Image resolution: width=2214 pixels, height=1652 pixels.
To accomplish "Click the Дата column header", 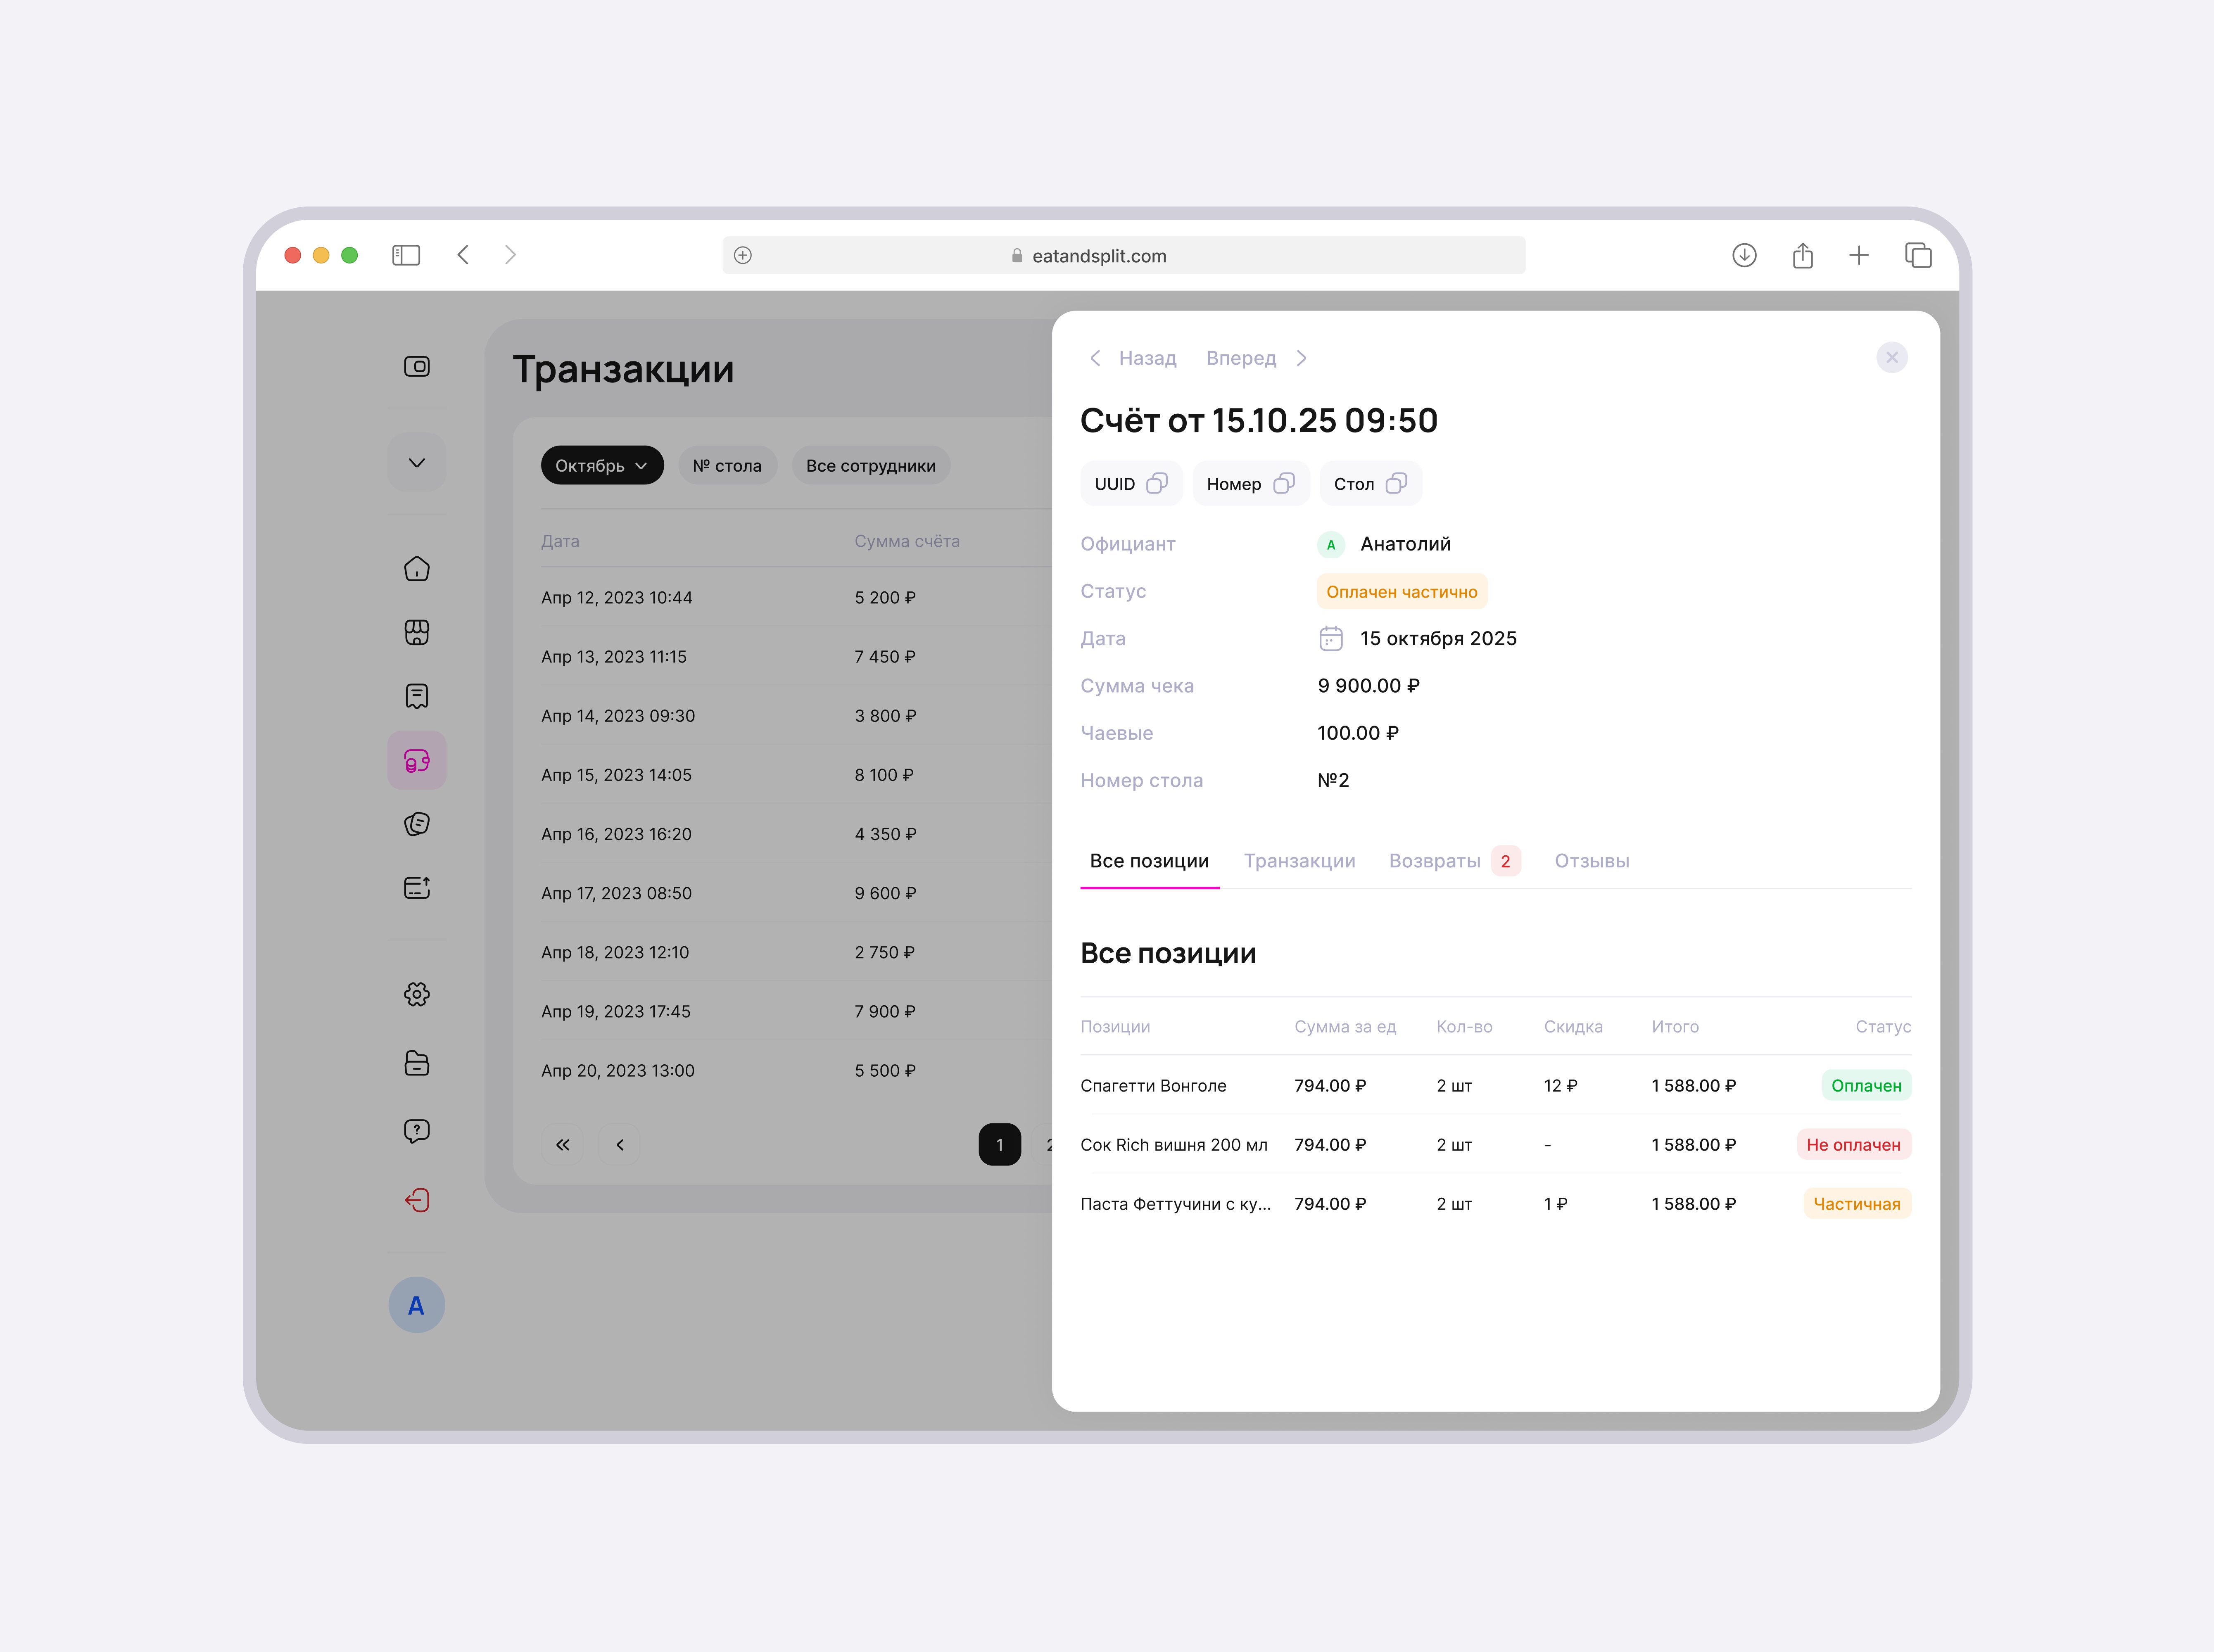I will (x=560, y=541).
